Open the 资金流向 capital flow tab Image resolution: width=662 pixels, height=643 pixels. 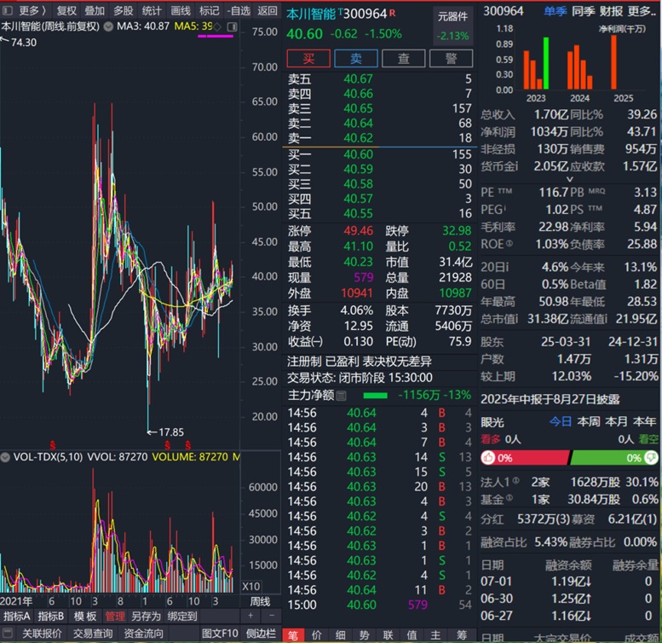click(x=143, y=634)
